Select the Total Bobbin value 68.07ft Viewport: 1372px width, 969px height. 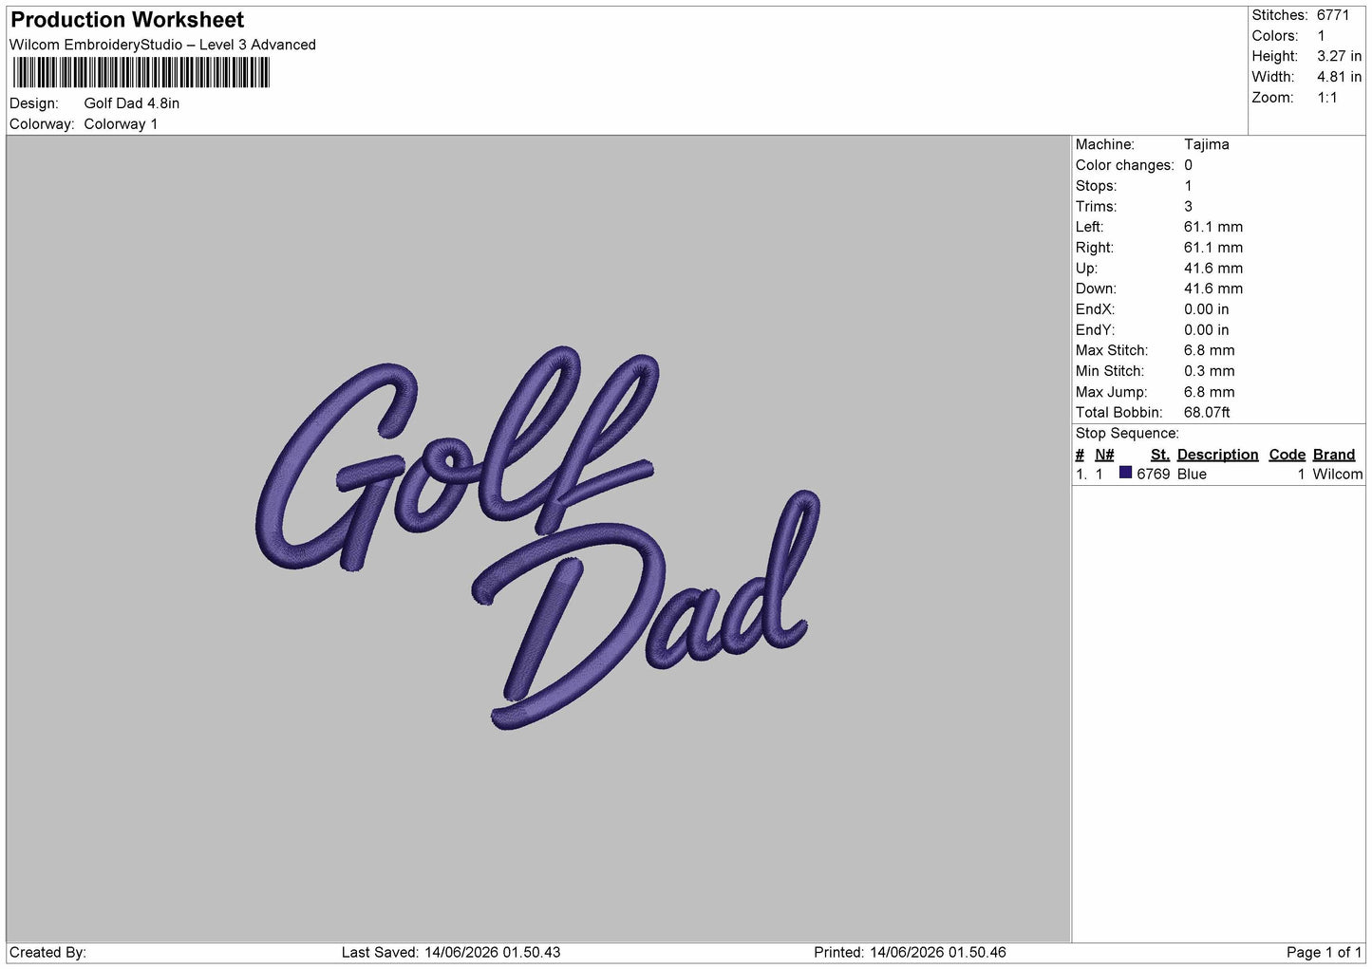pyautogui.click(x=1207, y=413)
